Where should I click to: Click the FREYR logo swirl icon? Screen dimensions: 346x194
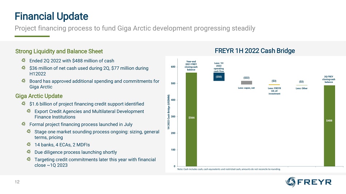[x=292, y=181]
